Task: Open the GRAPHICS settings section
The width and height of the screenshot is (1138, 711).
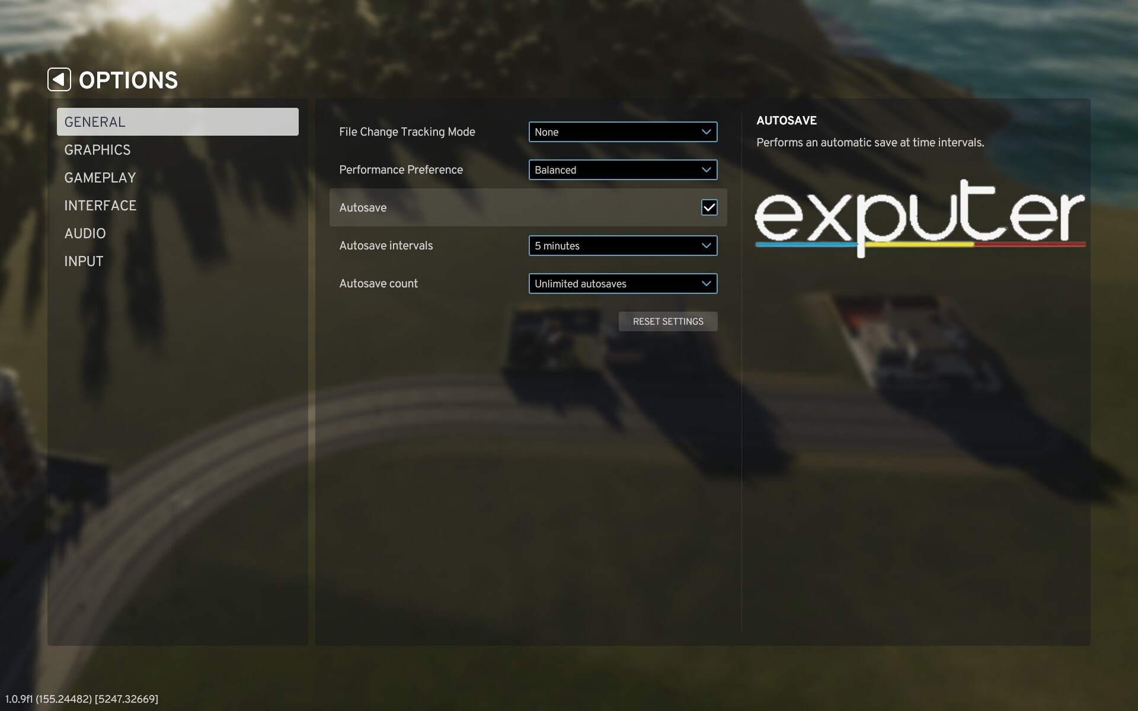Action: [97, 149]
